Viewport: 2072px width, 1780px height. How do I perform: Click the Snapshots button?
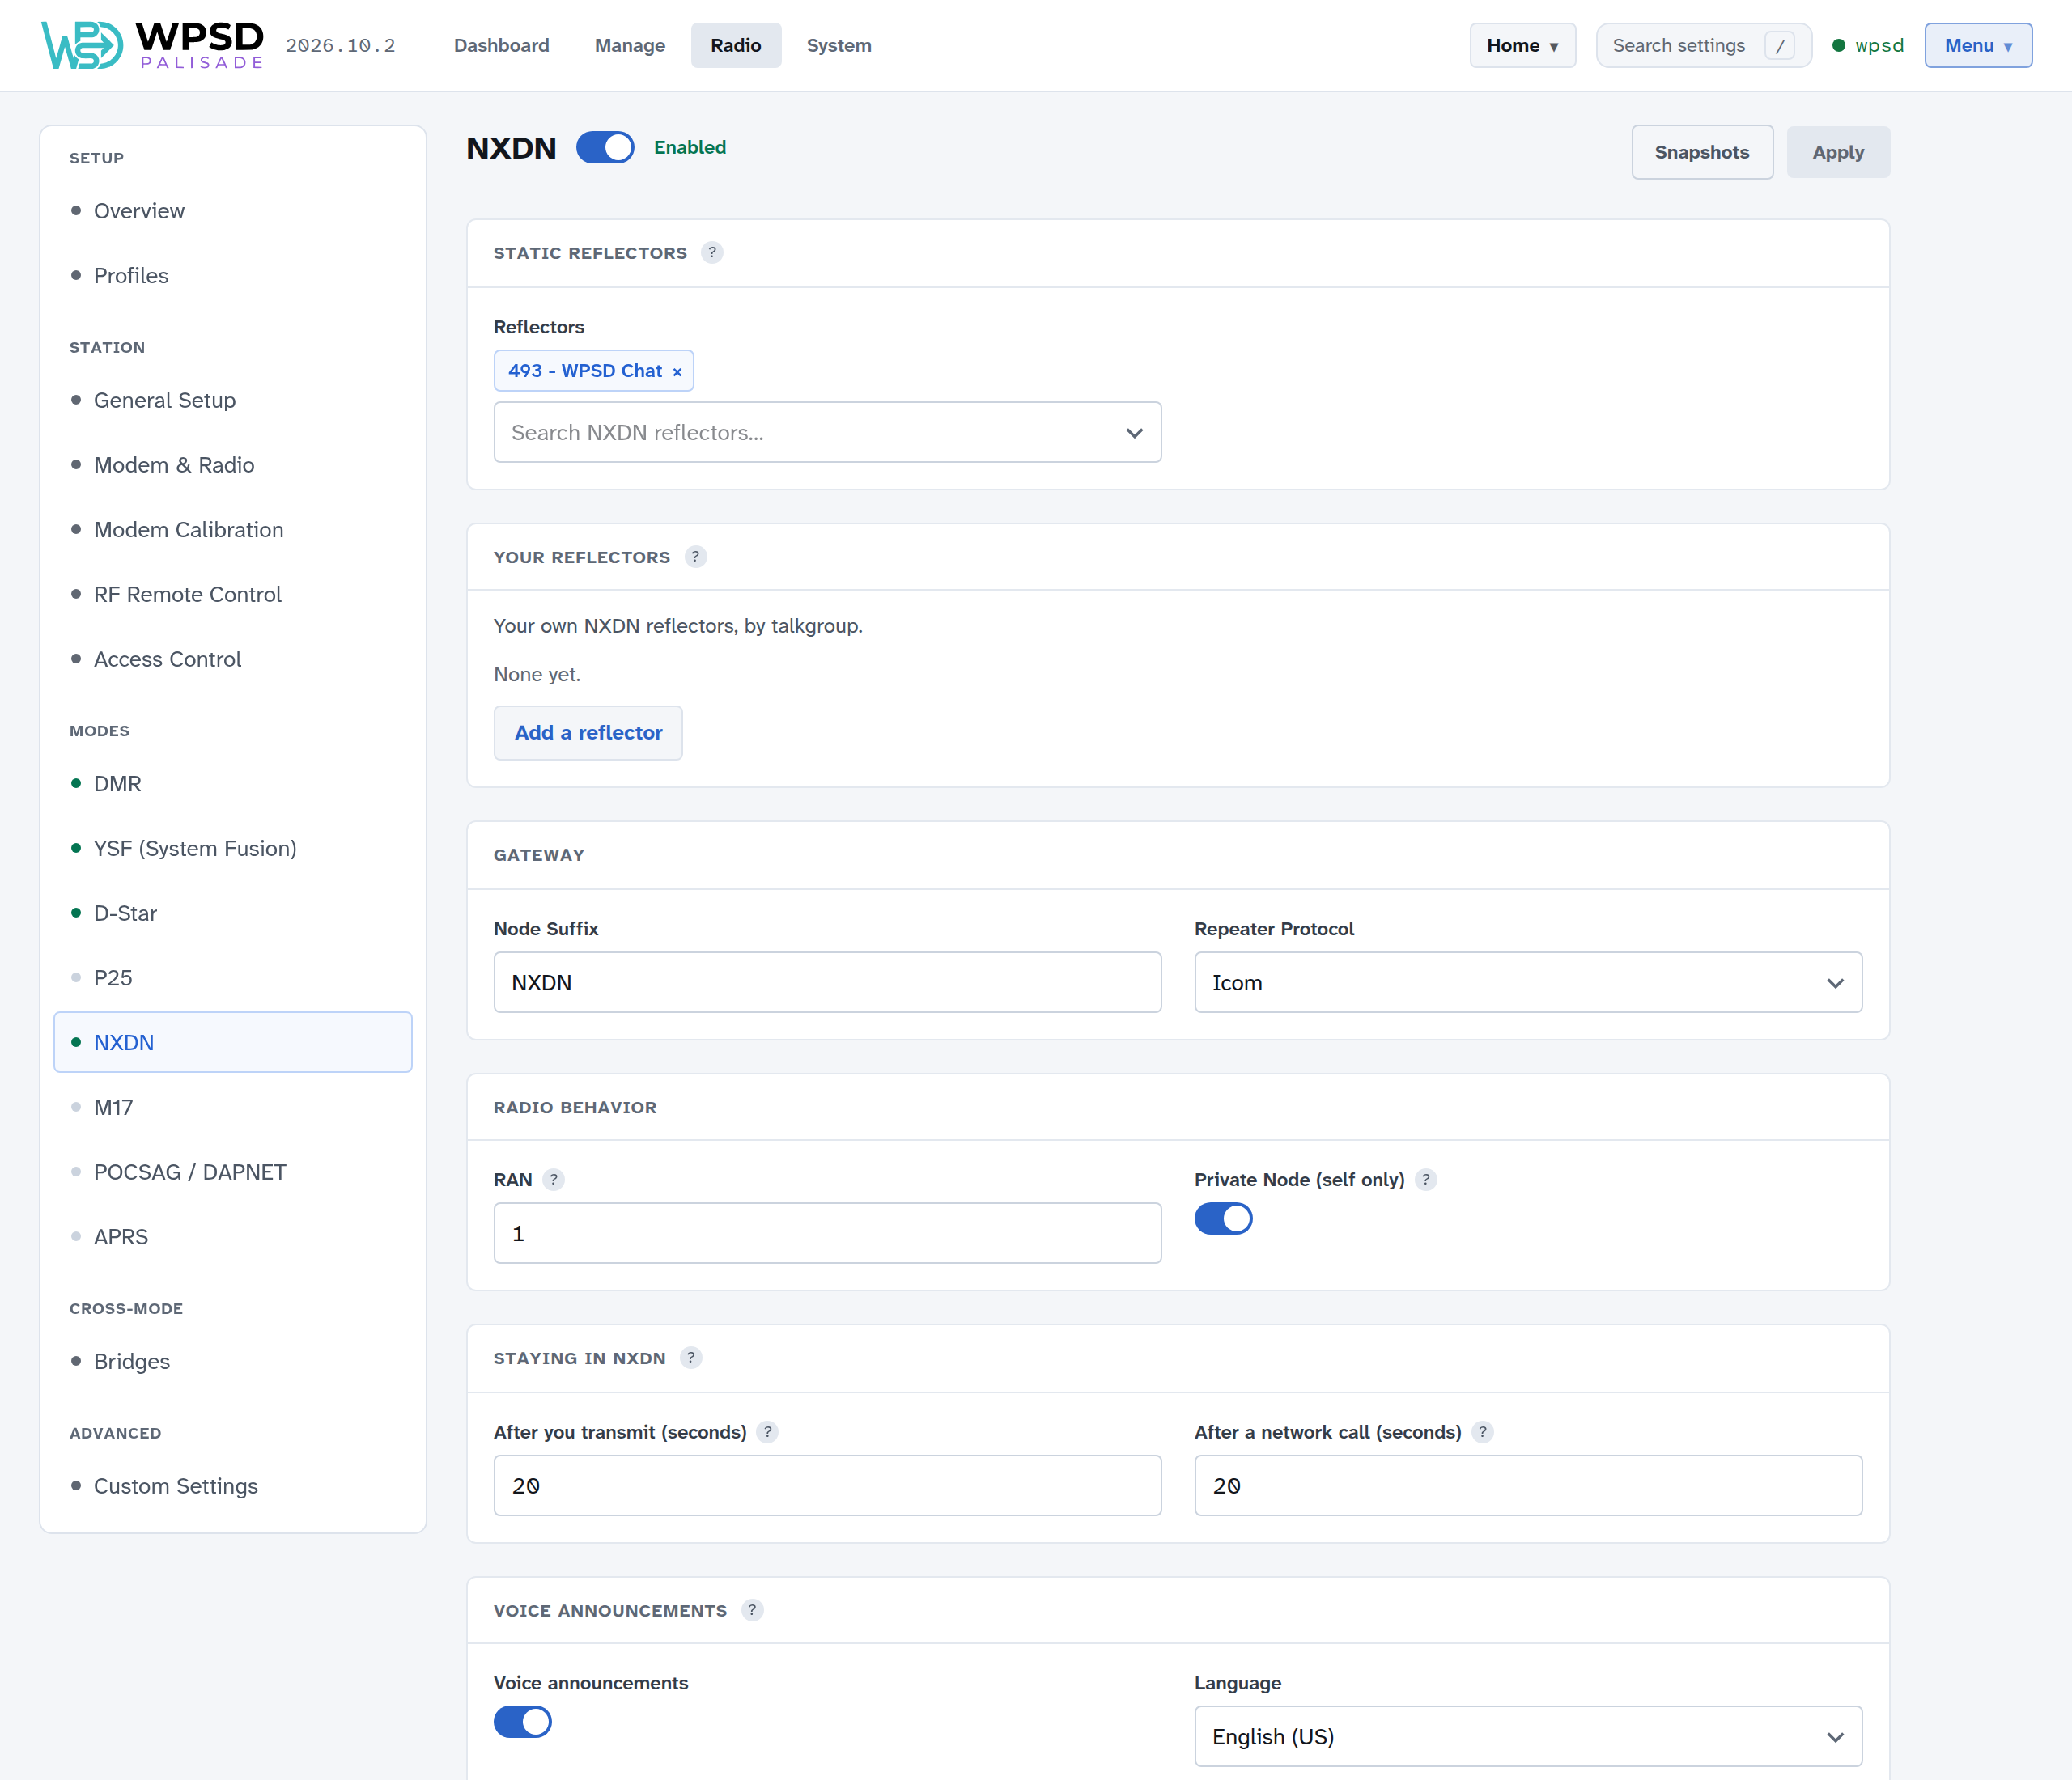[1702, 152]
